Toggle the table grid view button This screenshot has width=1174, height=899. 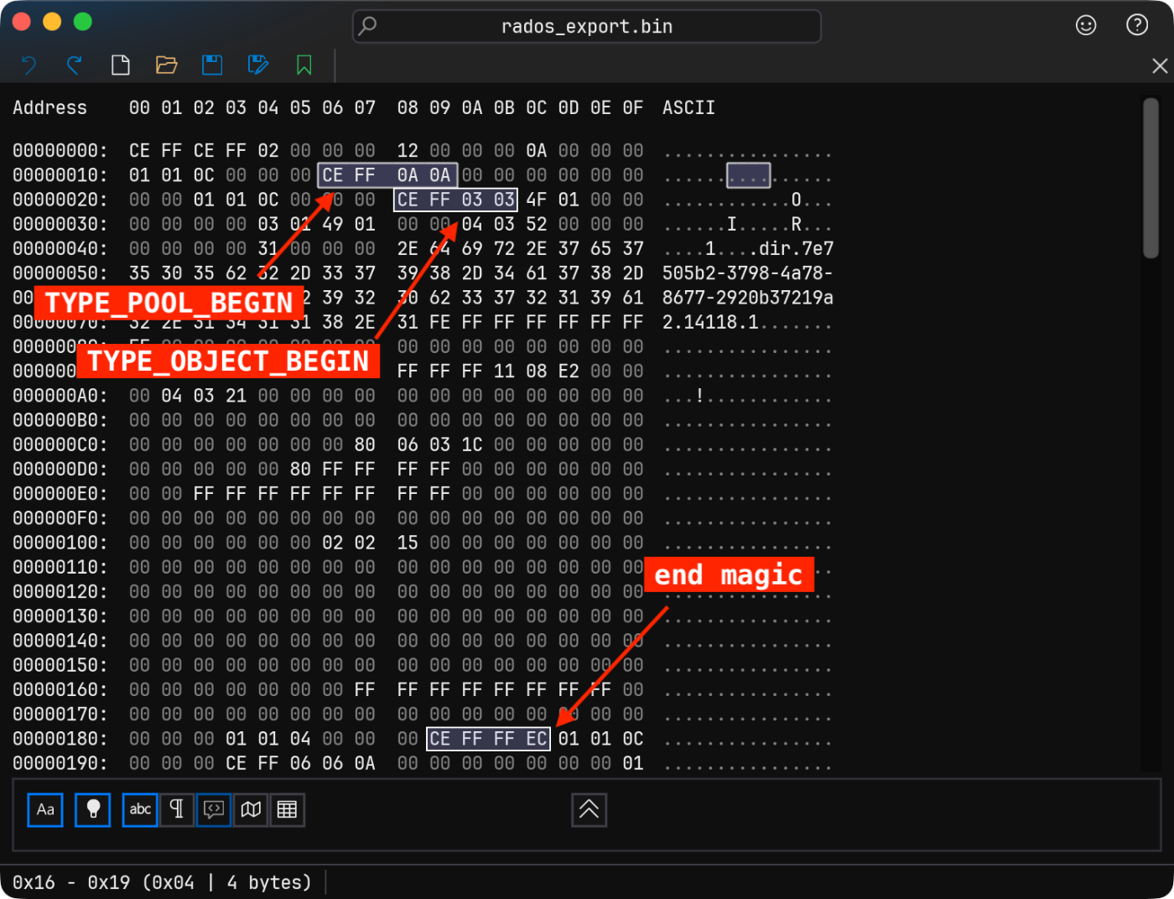[x=287, y=810]
